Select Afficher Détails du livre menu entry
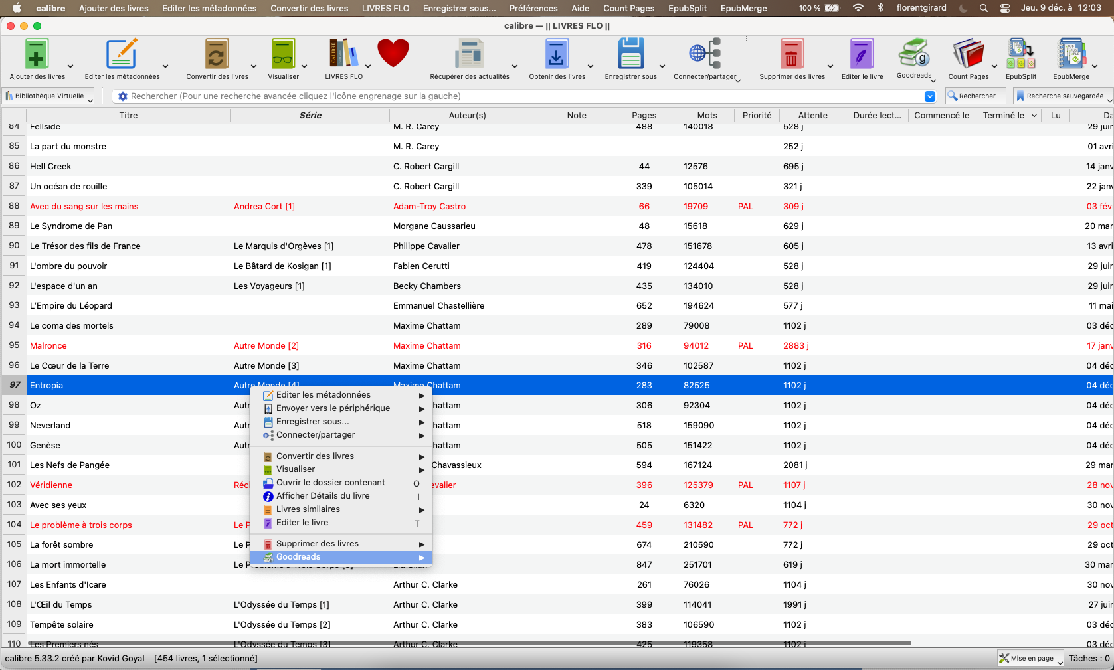1114x670 pixels. [341, 496]
